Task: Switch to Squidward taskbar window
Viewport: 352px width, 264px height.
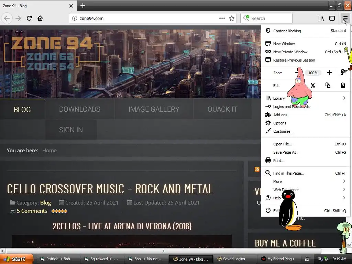Action: (x=102, y=259)
